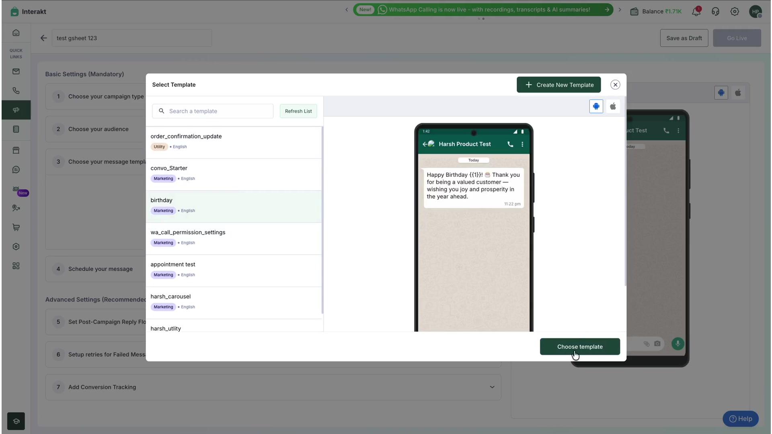Viewport: 772px width, 434px height.
Task: Open the Templates sidebar icon below Campaigns
Action: pos(16,129)
